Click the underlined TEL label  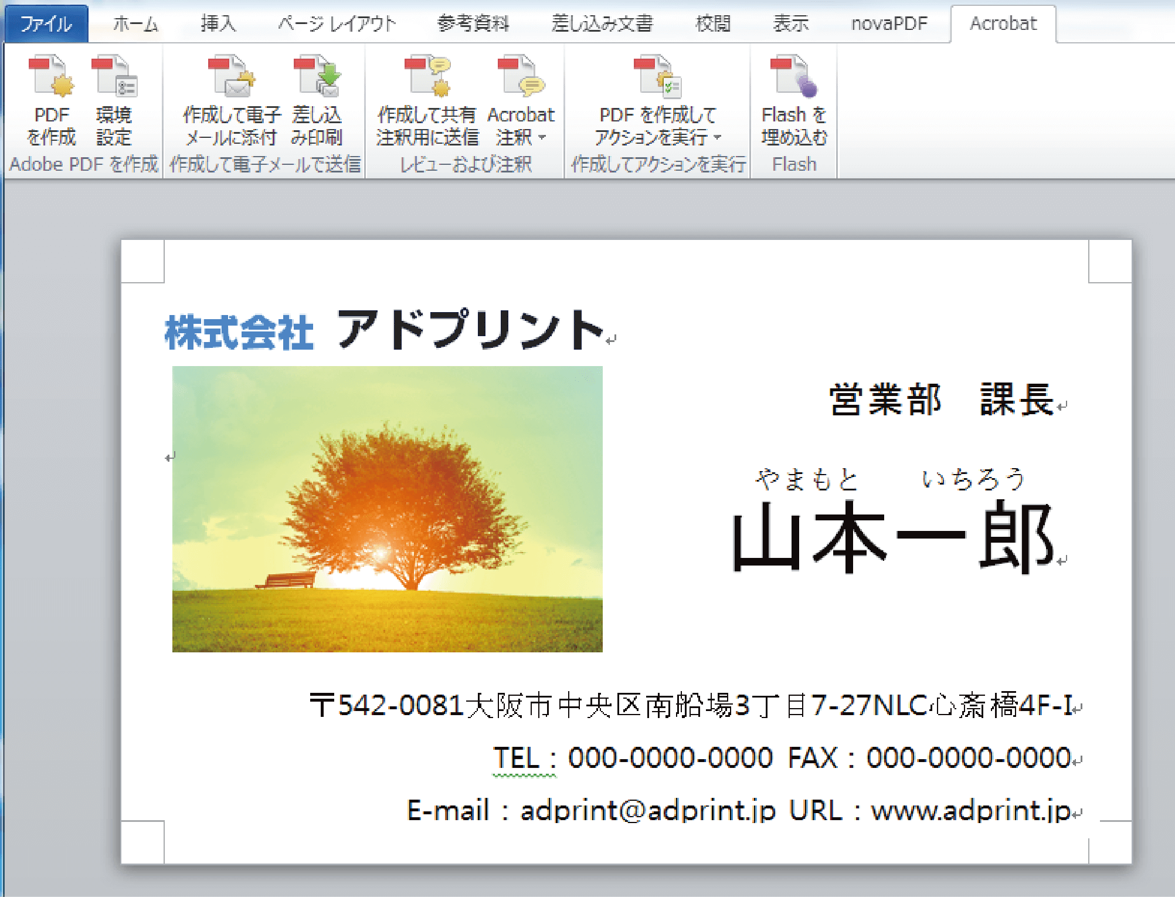pos(516,758)
